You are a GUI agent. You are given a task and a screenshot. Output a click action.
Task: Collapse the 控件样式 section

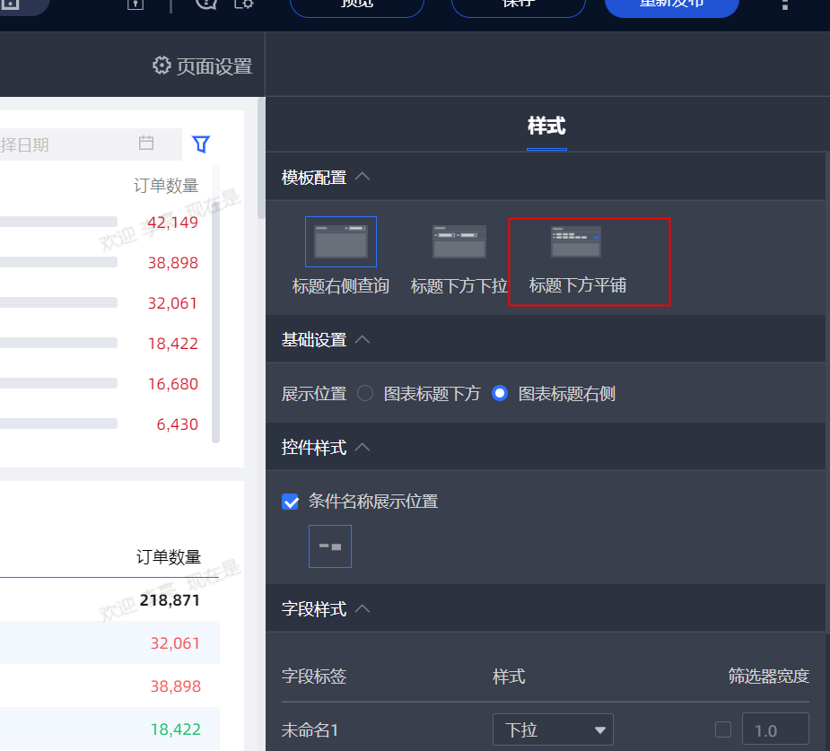363,447
